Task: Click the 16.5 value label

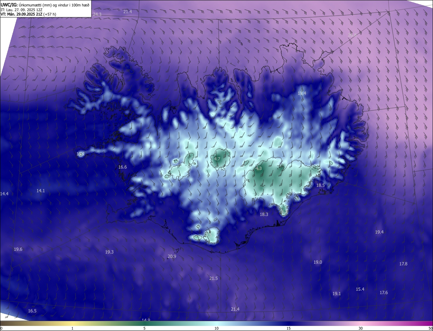Action: [32, 311]
